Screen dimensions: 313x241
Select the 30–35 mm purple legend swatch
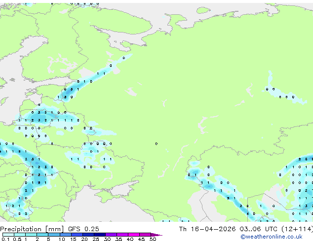coord(111,235)
